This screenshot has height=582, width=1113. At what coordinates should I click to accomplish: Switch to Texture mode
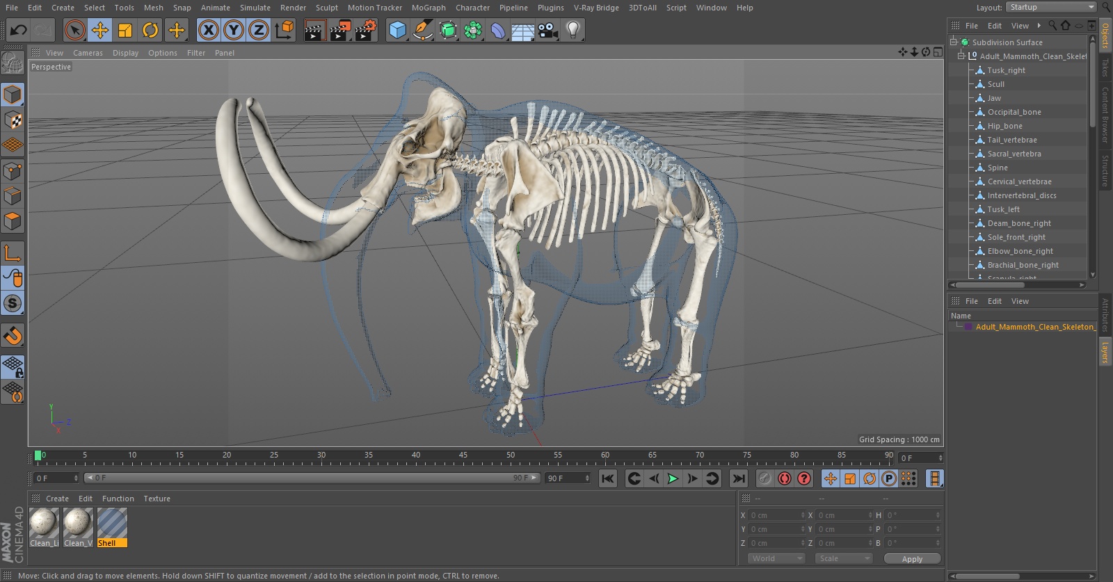click(13, 120)
